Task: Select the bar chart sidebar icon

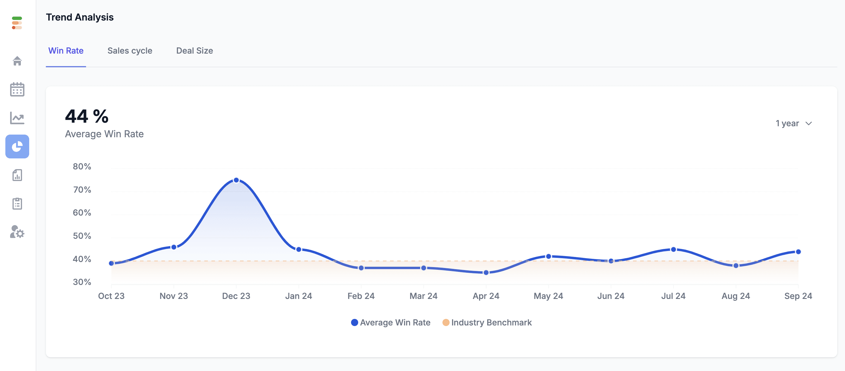Action: click(18, 175)
